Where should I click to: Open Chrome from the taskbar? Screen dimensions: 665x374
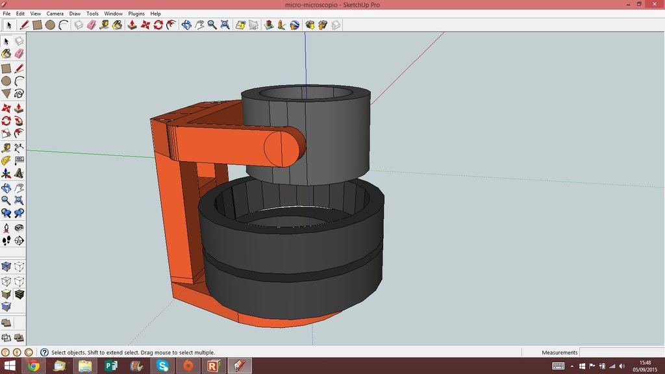(x=34, y=366)
